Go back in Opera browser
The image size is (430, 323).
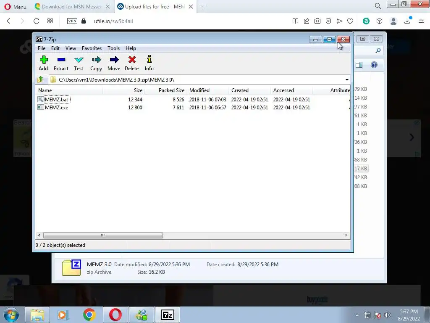tap(8, 21)
